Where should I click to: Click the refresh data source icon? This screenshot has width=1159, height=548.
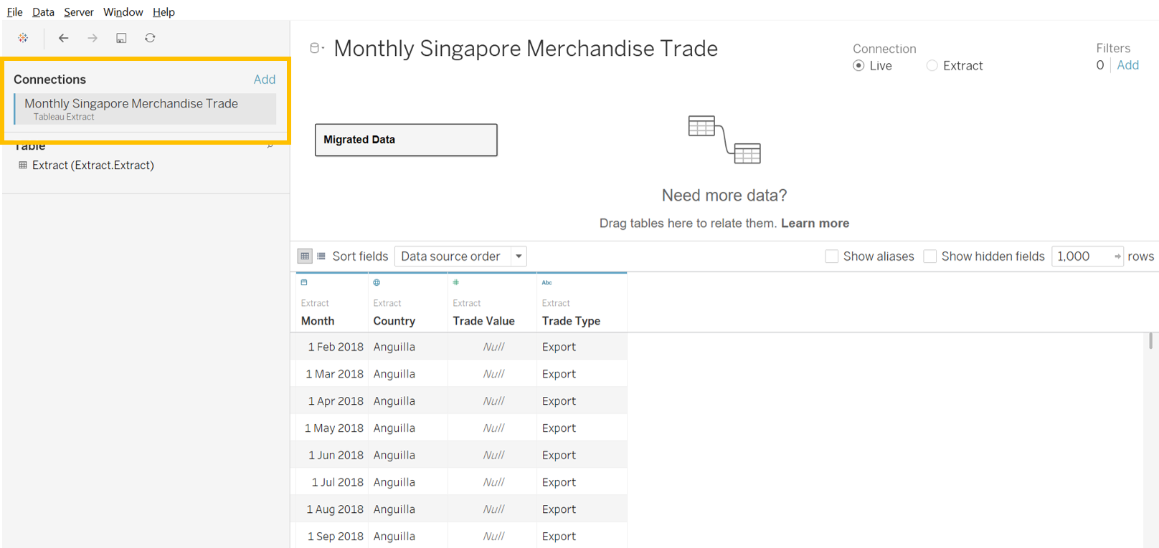point(150,38)
